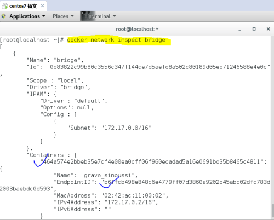
Task: Click the root@localhost:~ title bar
Action: pos(137,29)
